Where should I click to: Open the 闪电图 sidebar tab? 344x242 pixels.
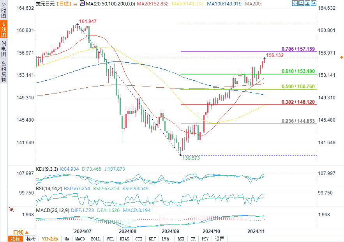4,48
